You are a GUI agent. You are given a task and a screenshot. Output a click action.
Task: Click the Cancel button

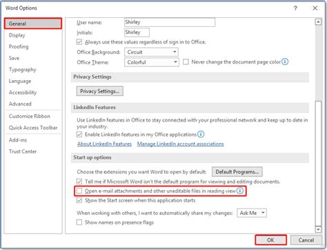coord(306,240)
